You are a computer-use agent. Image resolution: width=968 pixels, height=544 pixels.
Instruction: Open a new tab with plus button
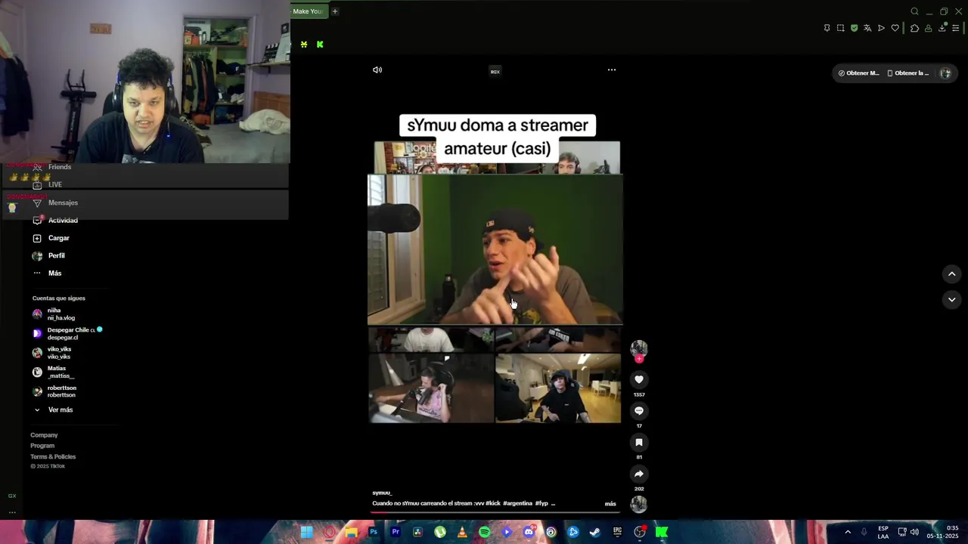pos(335,11)
